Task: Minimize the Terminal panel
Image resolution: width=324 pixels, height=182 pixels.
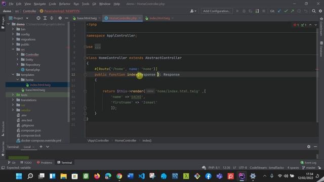Action: tap(315, 147)
